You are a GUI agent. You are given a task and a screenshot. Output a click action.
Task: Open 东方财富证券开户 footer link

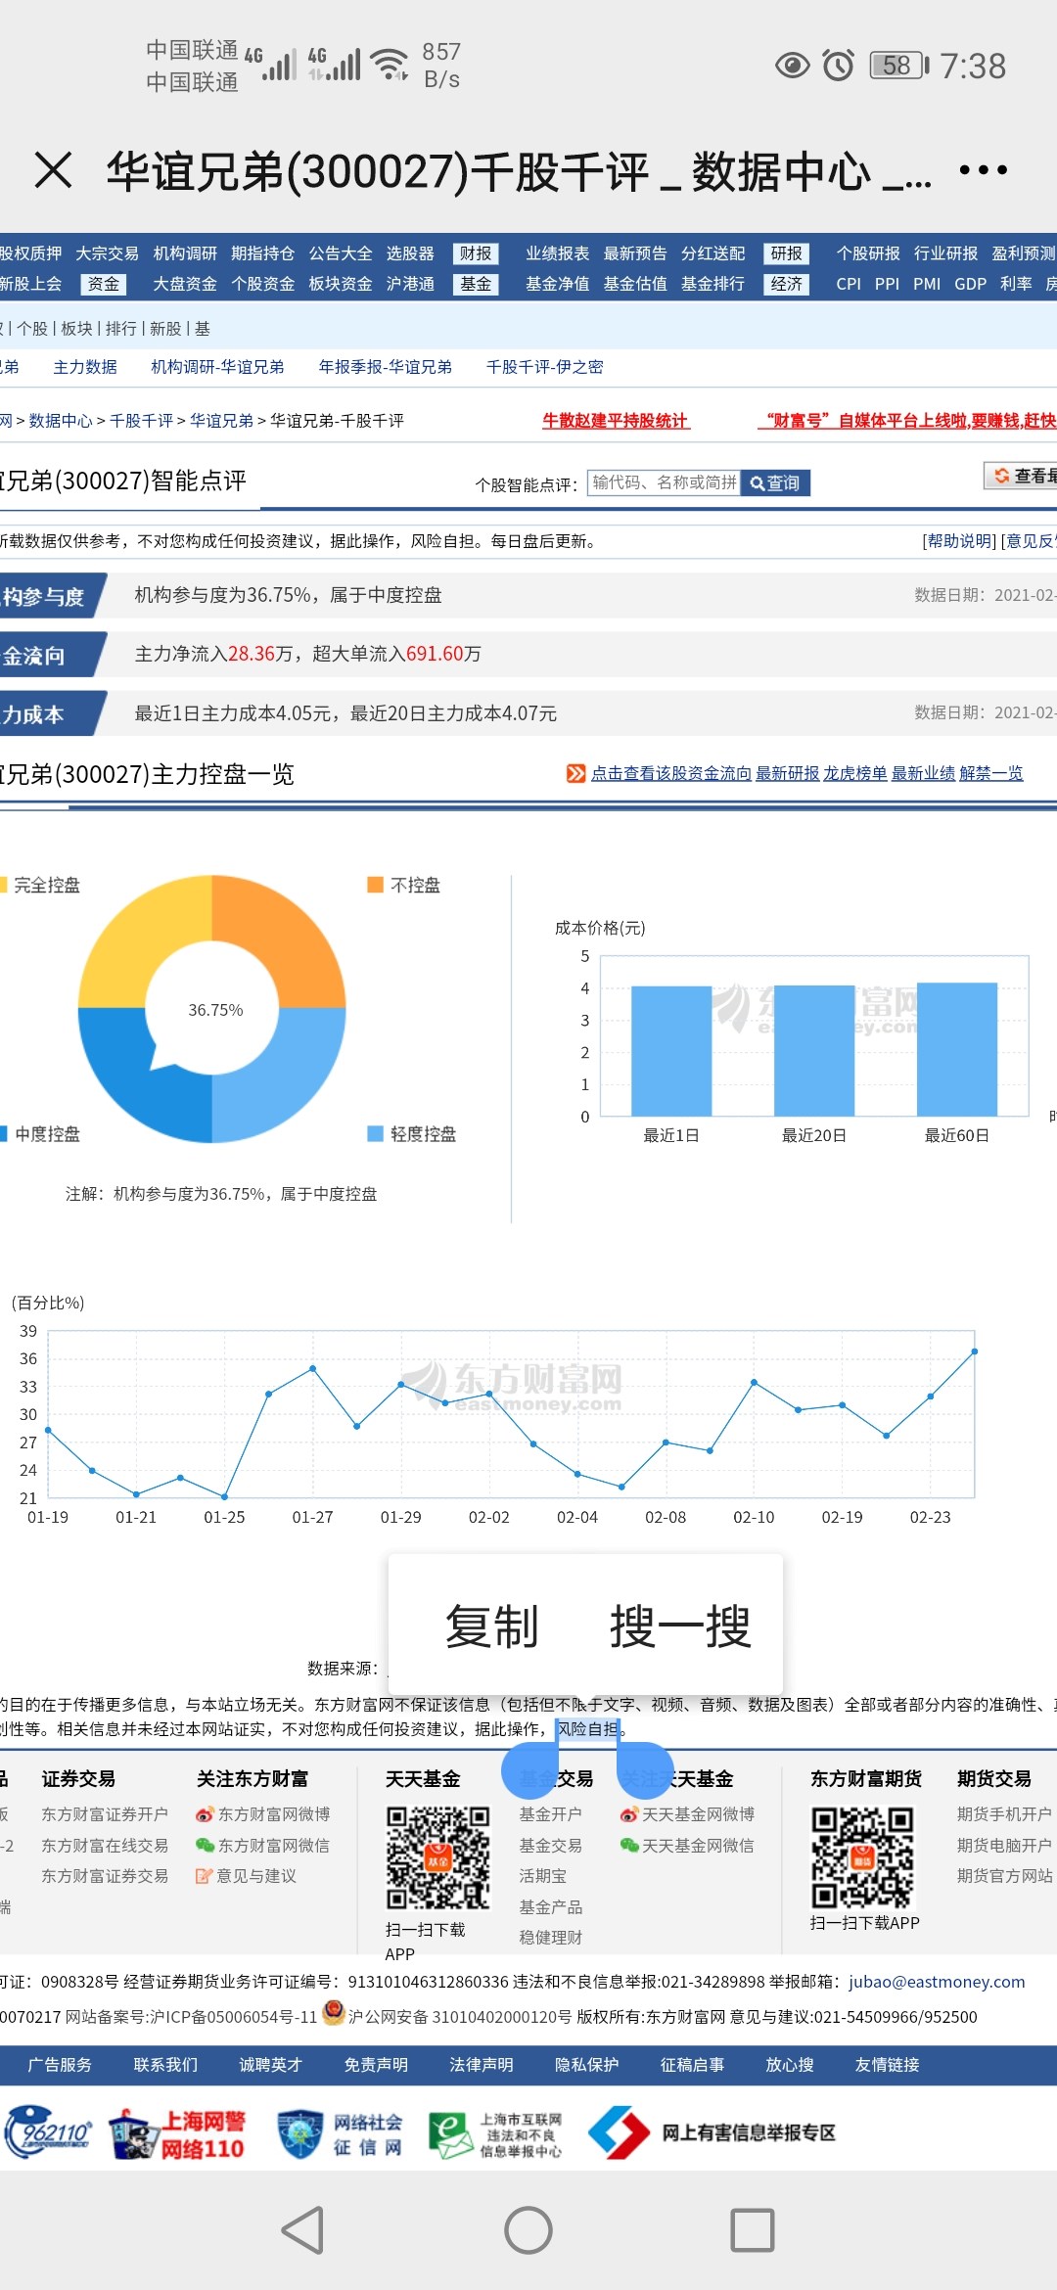(105, 1814)
